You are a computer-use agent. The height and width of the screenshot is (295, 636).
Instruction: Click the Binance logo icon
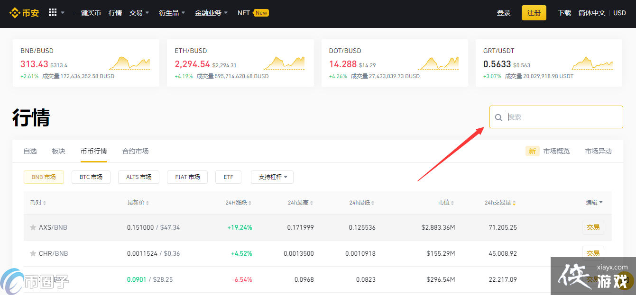(x=14, y=13)
